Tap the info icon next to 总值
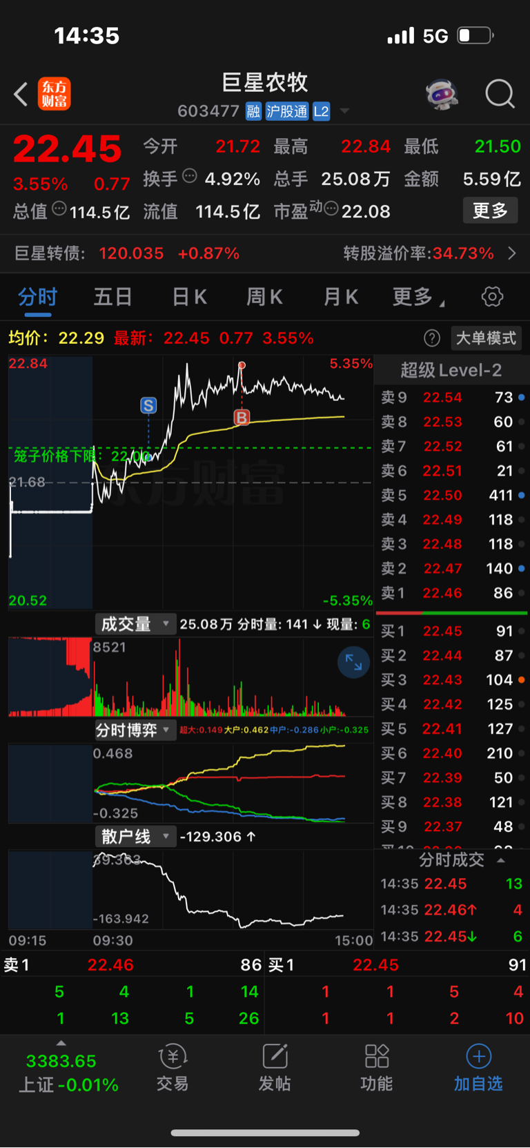The height and width of the screenshot is (1148, 530). point(59,208)
